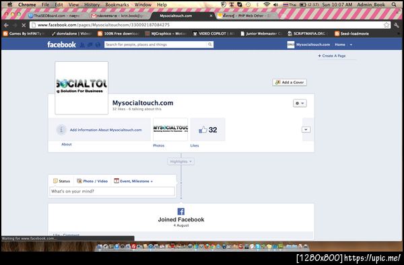Open the Chrome wrench menu
Image resolution: width=404 pixels, height=265 pixels.
397,25
